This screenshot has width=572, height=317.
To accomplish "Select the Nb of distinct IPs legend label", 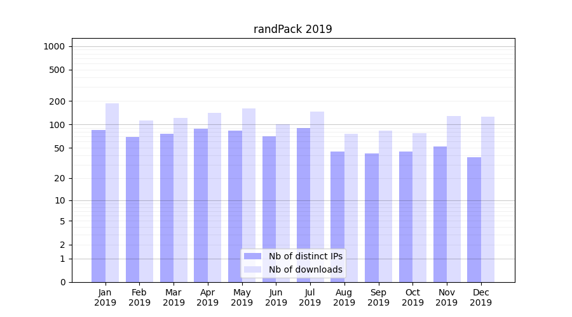I will [305, 256].
